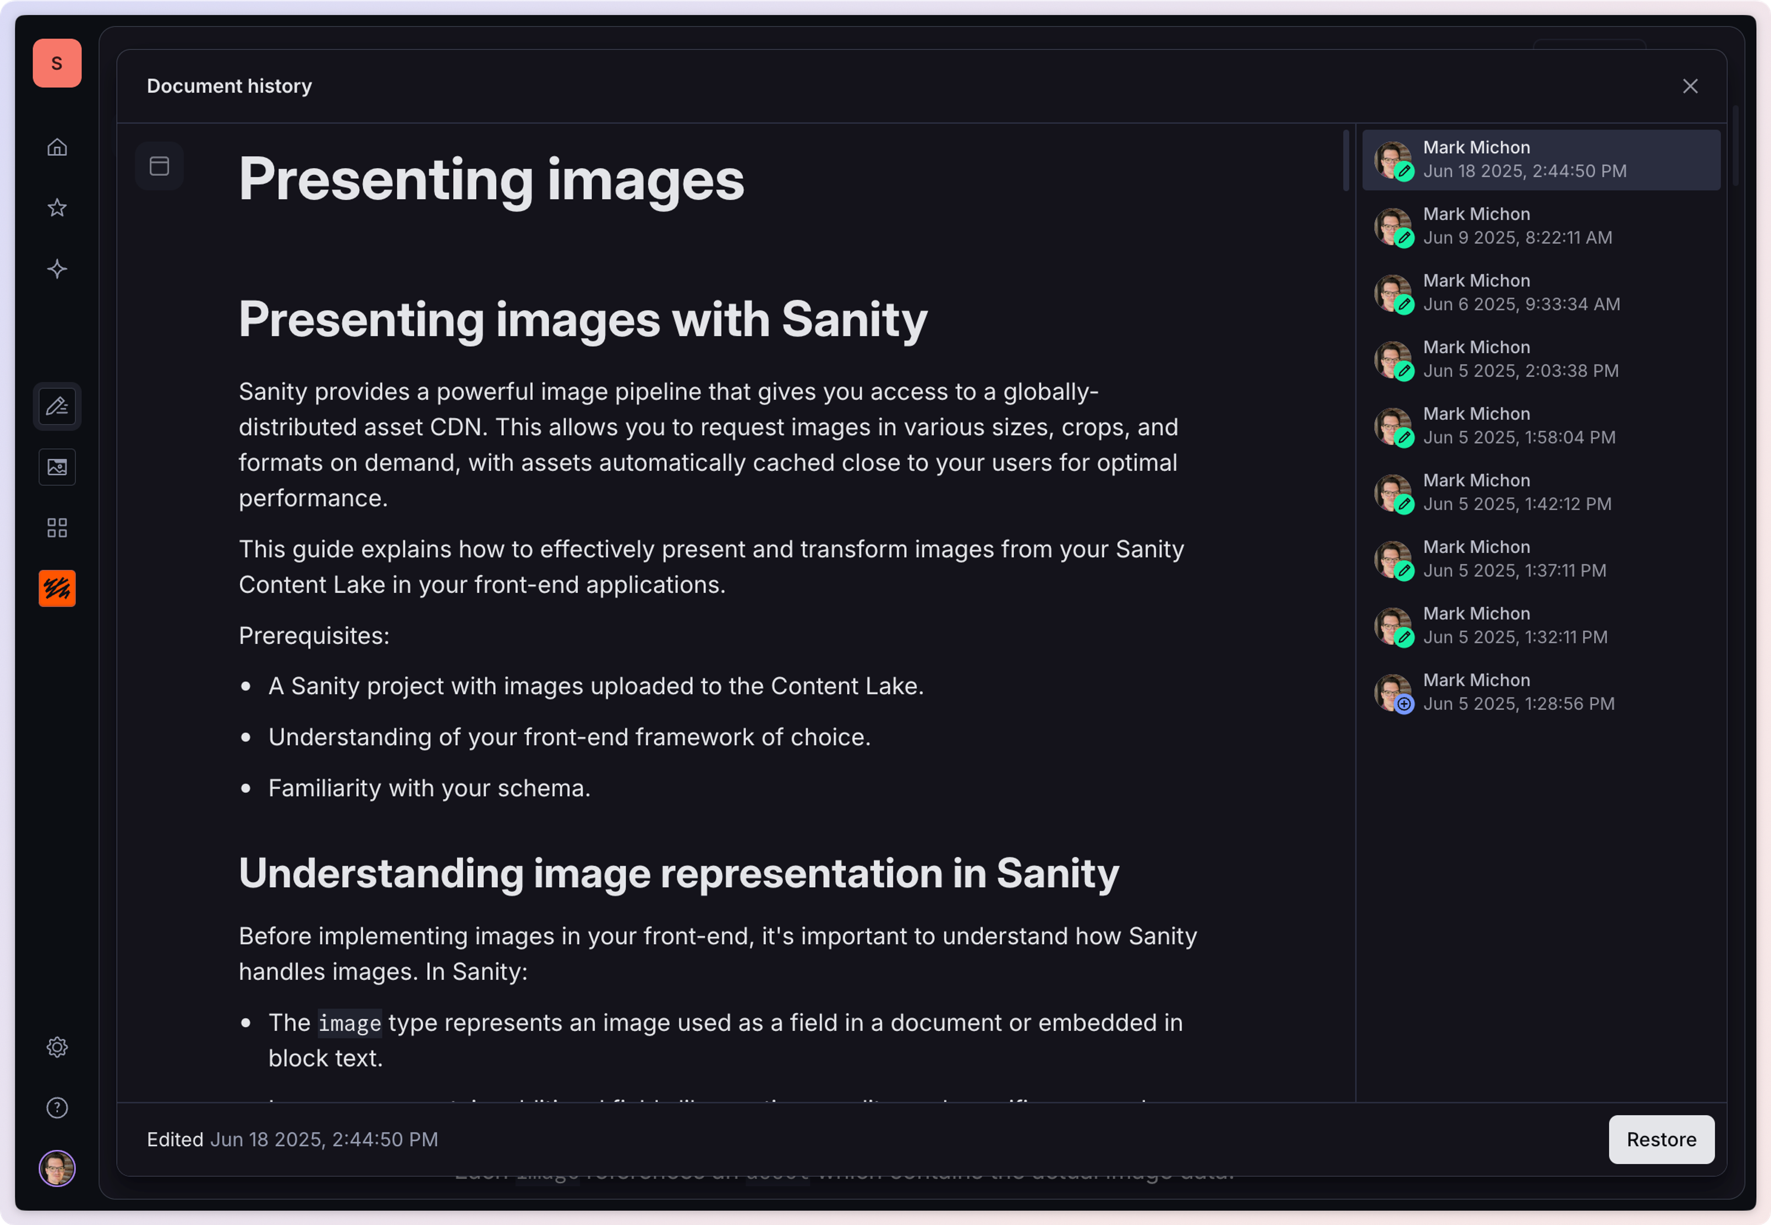The image size is (1771, 1225).
Task: Click the grid apps icon
Action: pos(57,527)
